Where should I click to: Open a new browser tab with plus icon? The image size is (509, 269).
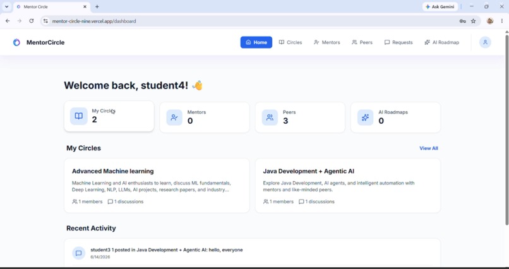[x=97, y=6]
